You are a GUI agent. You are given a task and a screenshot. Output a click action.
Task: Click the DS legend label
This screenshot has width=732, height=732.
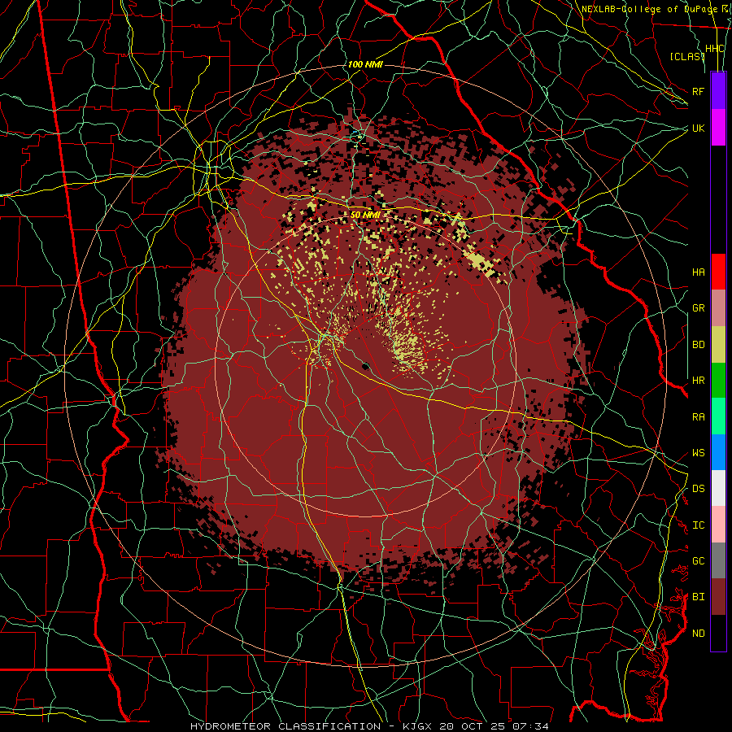point(699,489)
